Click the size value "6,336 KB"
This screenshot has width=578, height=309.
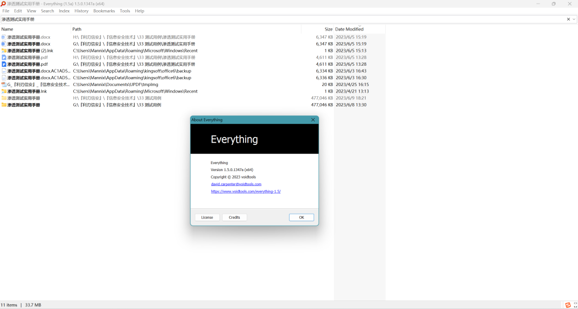coord(324,78)
